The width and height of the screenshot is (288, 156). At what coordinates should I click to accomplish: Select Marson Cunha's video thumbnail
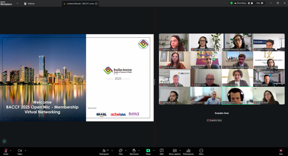click(x=237, y=96)
